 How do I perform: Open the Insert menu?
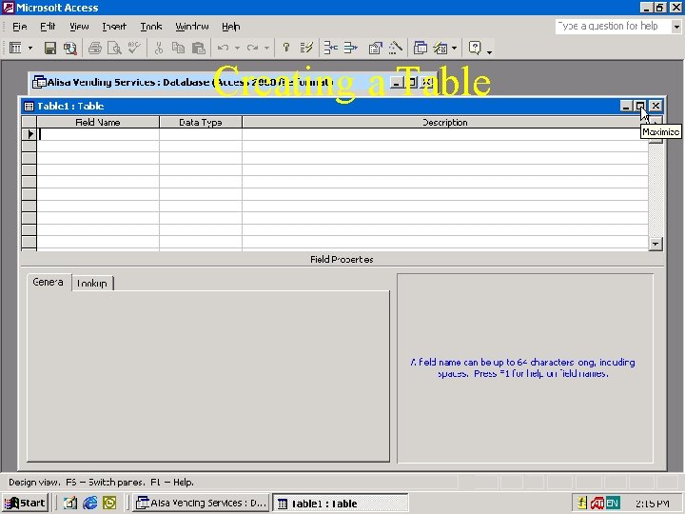point(114,27)
